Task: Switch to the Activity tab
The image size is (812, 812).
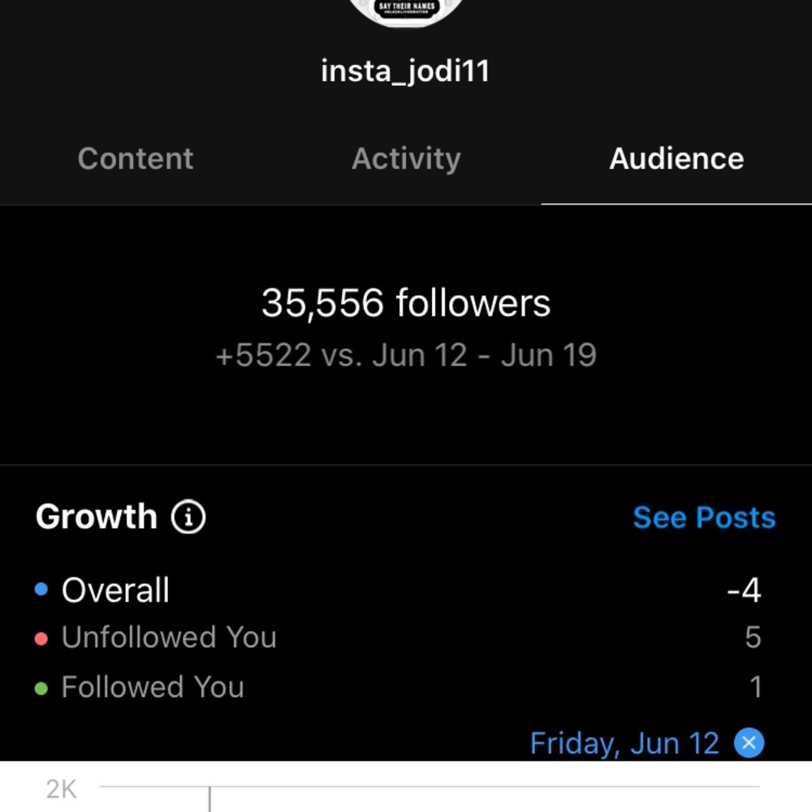Action: point(406,158)
